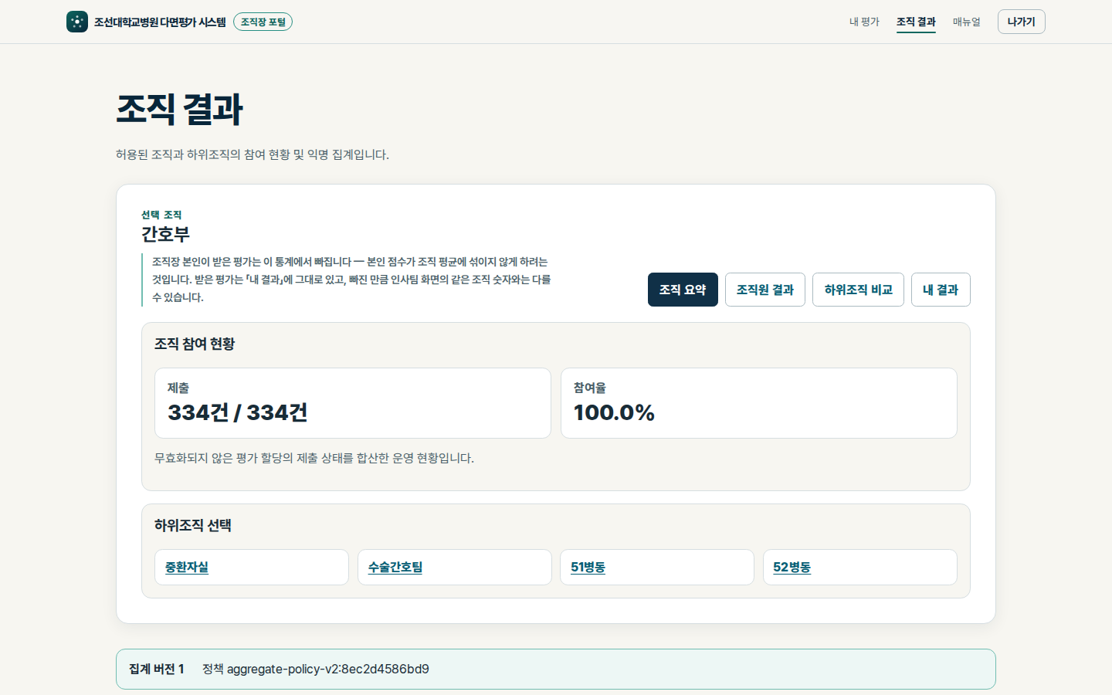Select the 수술간호팀 sub-organization link
1112x695 pixels.
point(395,567)
